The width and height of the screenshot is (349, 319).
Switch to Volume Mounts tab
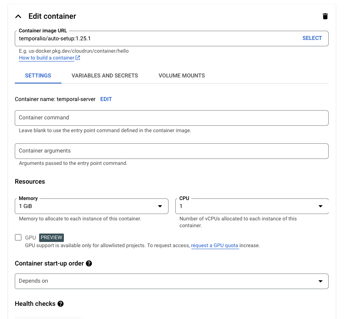(x=182, y=75)
